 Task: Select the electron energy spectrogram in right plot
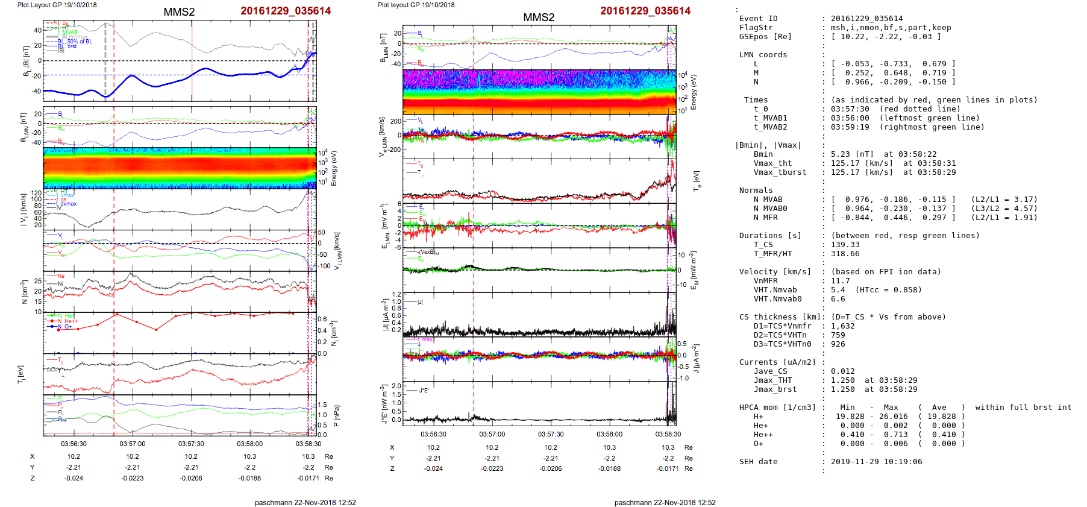coord(539,92)
